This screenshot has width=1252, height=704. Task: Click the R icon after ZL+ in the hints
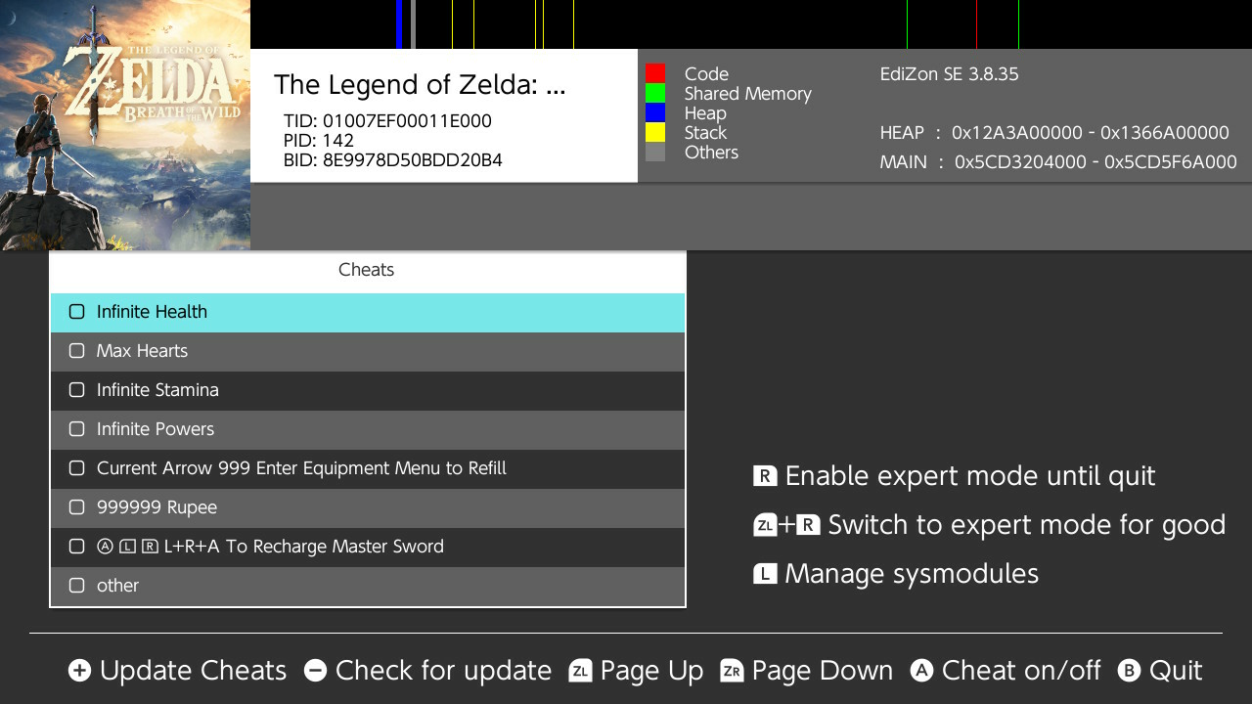(808, 525)
